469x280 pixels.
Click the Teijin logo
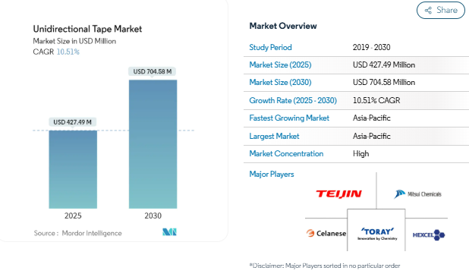pyautogui.click(x=339, y=194)
